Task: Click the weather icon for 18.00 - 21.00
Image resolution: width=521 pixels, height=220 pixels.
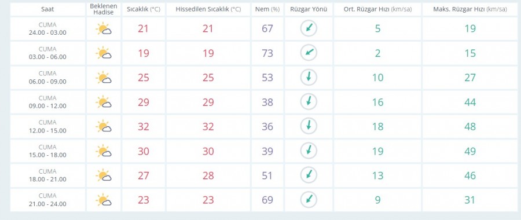Action: pos(104,175)
